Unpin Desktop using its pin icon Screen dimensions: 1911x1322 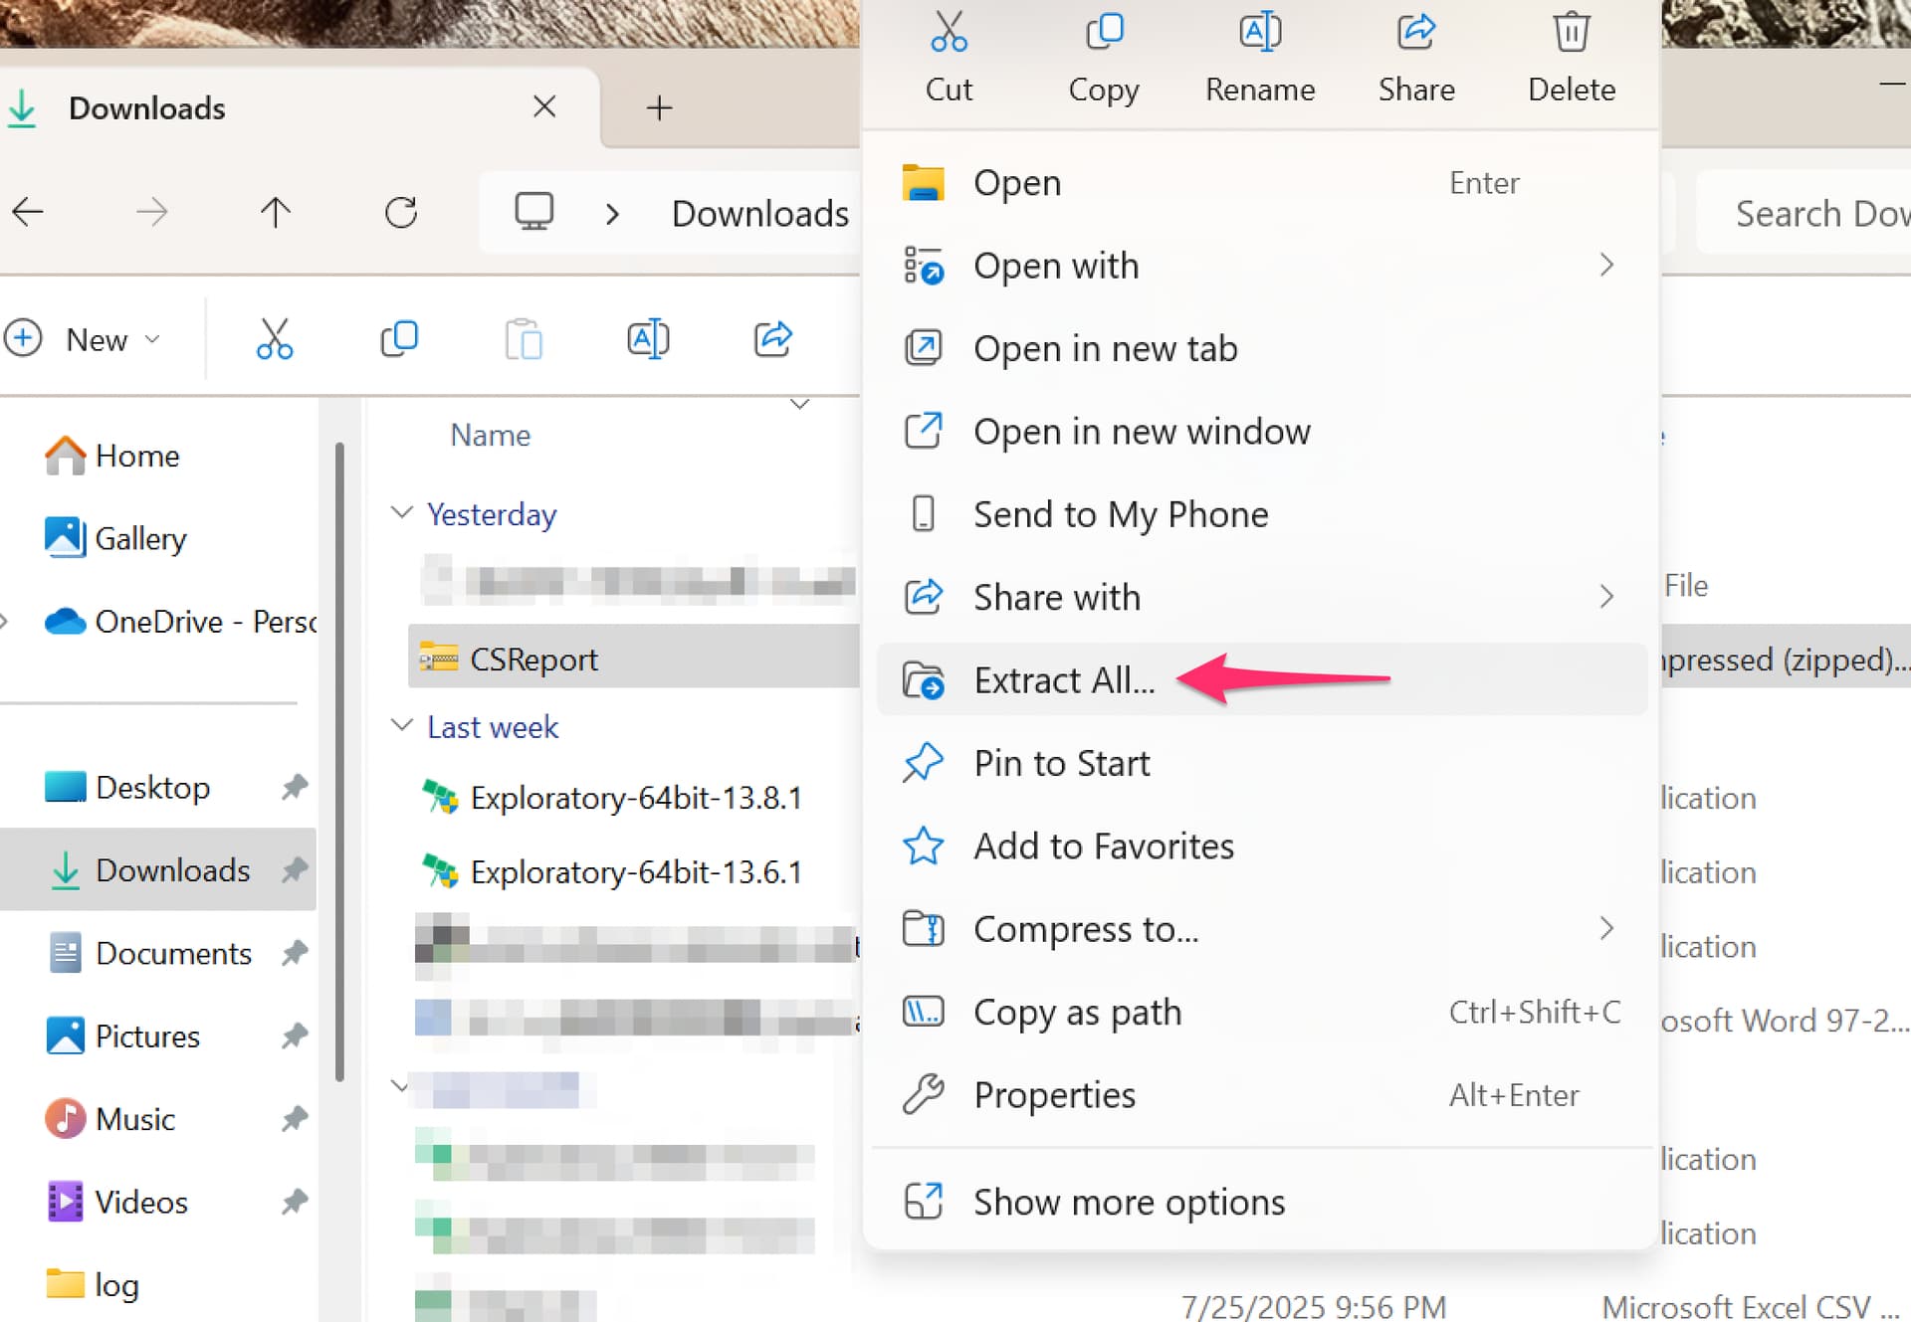[294, 787]
